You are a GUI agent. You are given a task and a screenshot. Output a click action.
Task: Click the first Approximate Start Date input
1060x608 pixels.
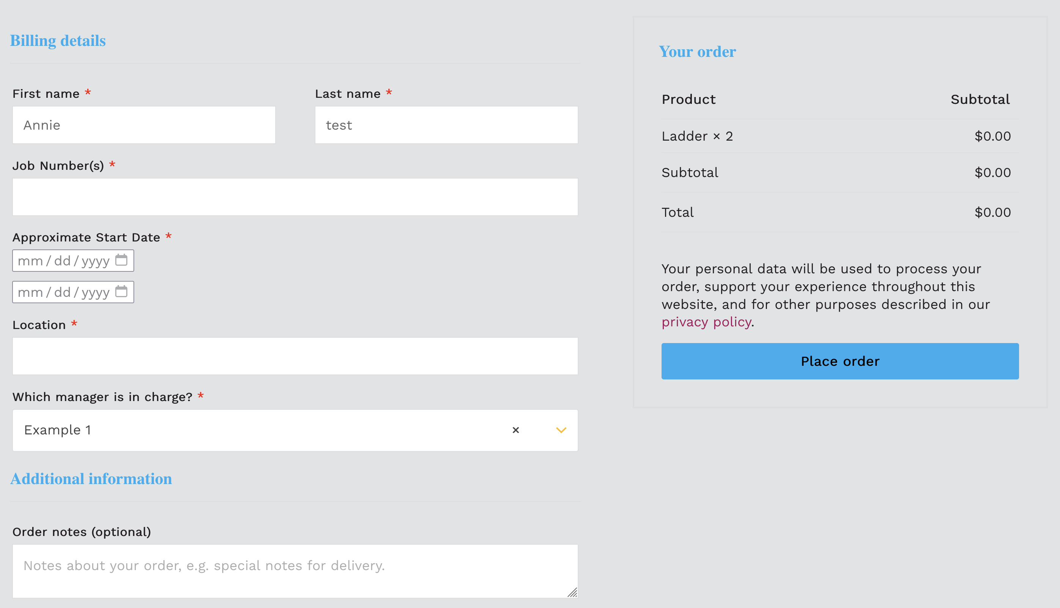[73, 260]
